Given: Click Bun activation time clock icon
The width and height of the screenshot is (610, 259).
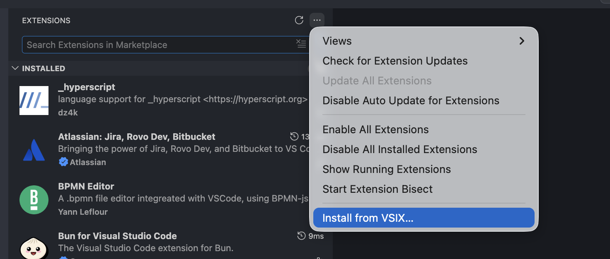Looking at the screenshot, I should pyautogui.click(x=302, y=236).
